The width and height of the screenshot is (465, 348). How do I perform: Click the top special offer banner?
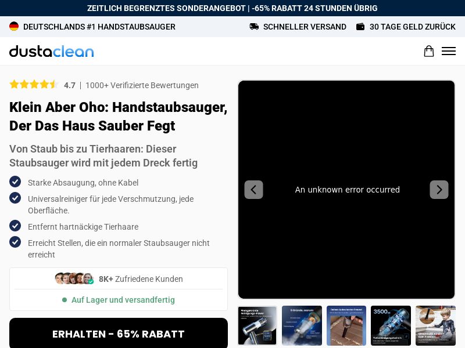pyautogui.click(x=233, y=8)
